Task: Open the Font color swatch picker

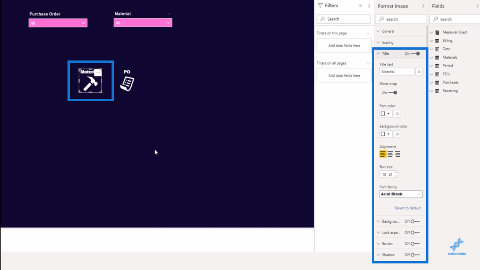Action: coord(385,113)
